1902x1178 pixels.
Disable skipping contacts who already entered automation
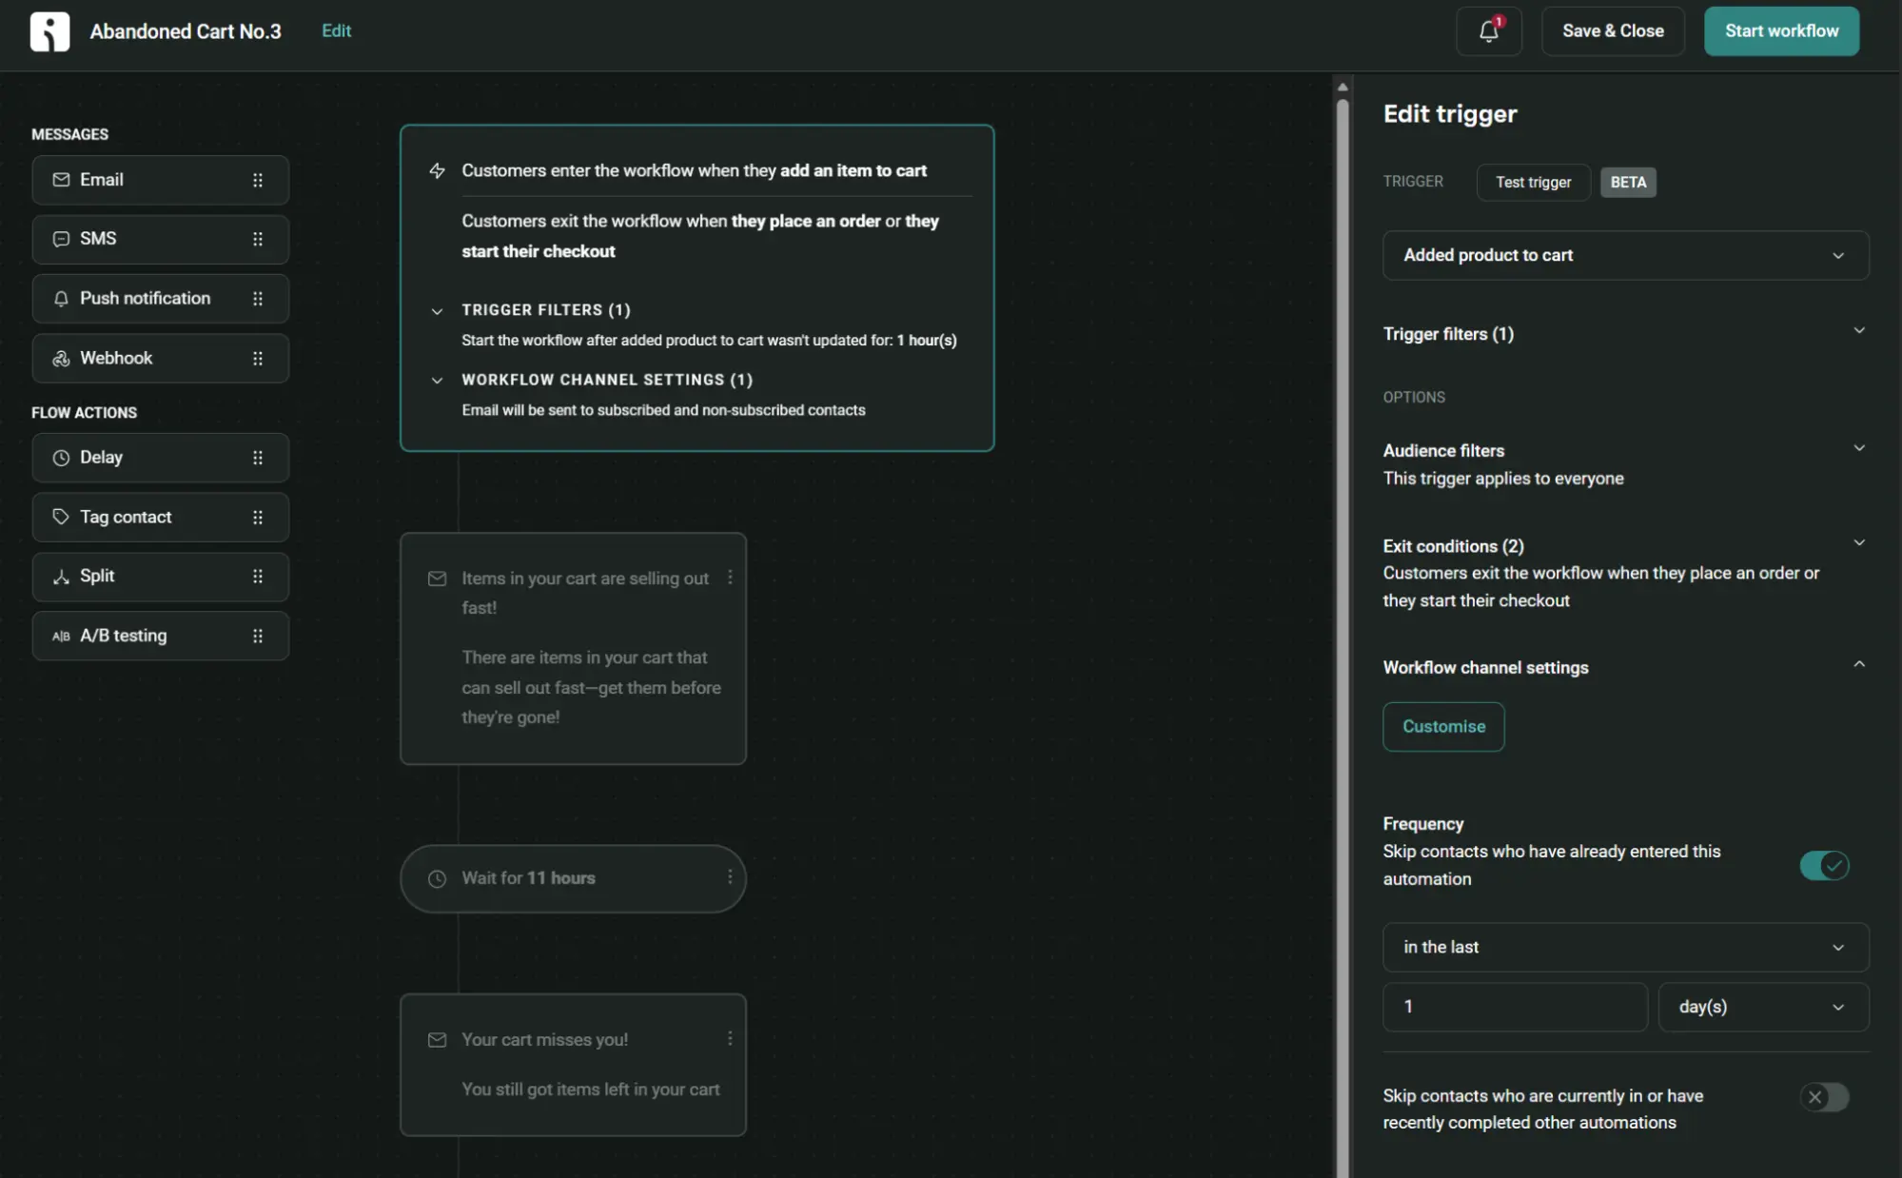pos(1824,866)
